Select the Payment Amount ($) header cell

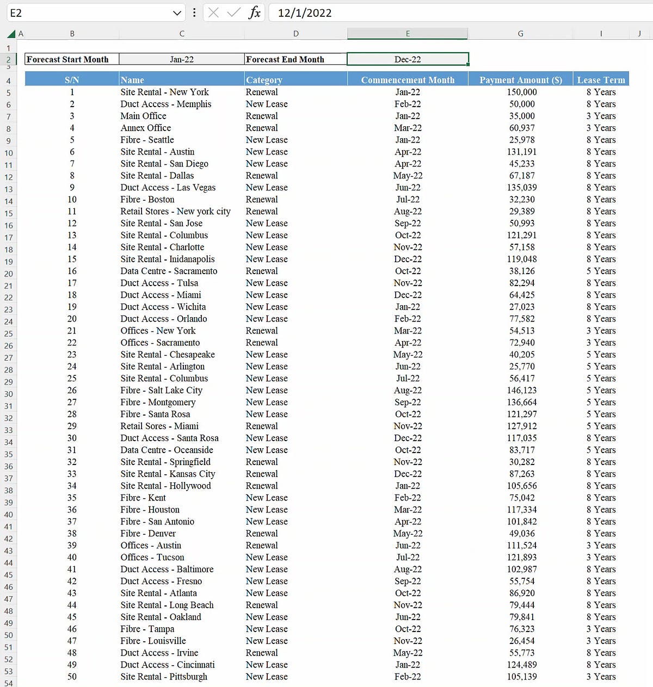[521, 79]
